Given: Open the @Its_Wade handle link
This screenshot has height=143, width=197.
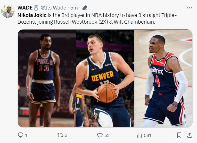Looking at the screenshot, I should tap(54, 8).
